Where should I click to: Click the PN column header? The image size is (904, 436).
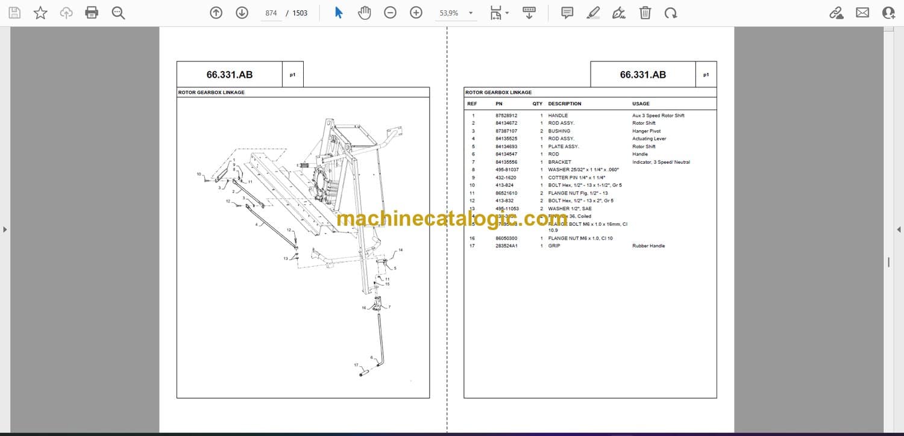(499, 104)
